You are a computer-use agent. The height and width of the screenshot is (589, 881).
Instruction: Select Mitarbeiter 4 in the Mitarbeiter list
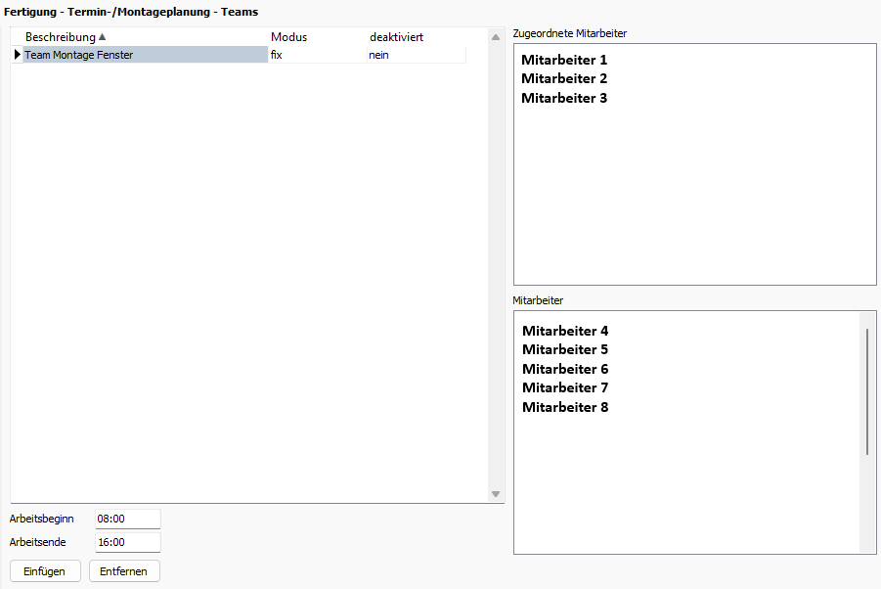[x=565, y=331]
